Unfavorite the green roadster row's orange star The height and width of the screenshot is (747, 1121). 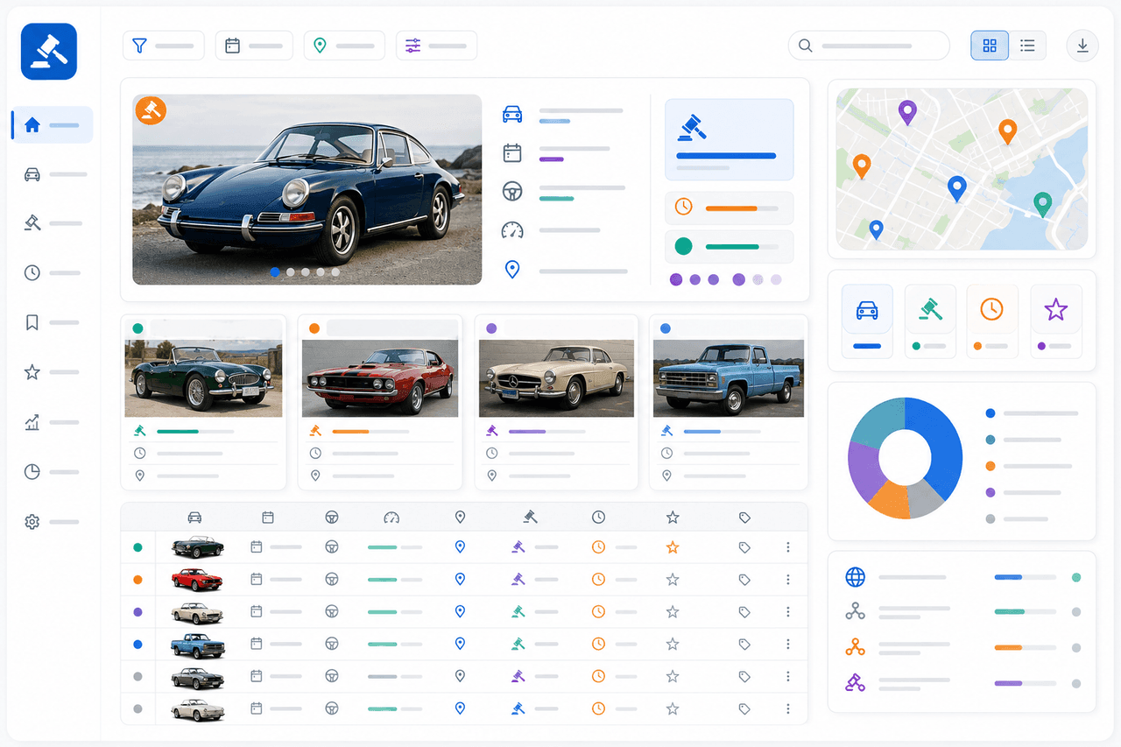point(673,547)
